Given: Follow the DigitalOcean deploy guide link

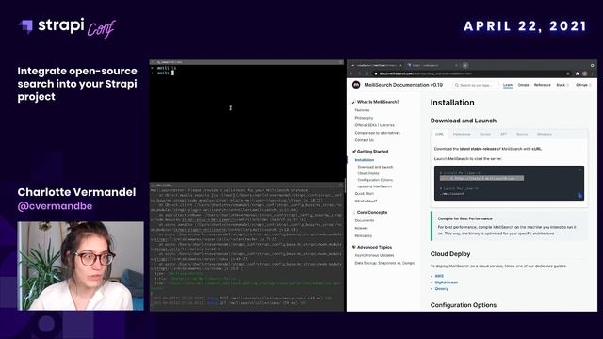Looking at the screenshot, I should [x=446, y=282].
